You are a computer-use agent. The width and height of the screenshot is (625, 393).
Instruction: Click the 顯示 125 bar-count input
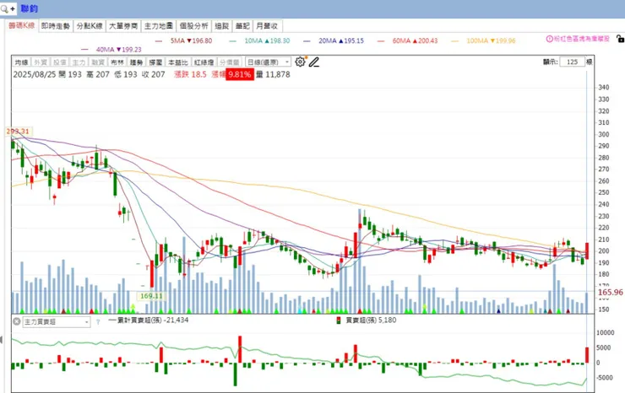point(572,62)
